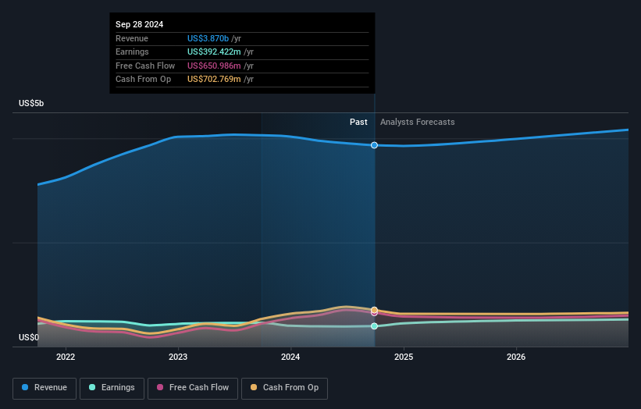641x409 pixels.
Task: Click the orange Cash From Op data point
Action: (x=374, y=310)
